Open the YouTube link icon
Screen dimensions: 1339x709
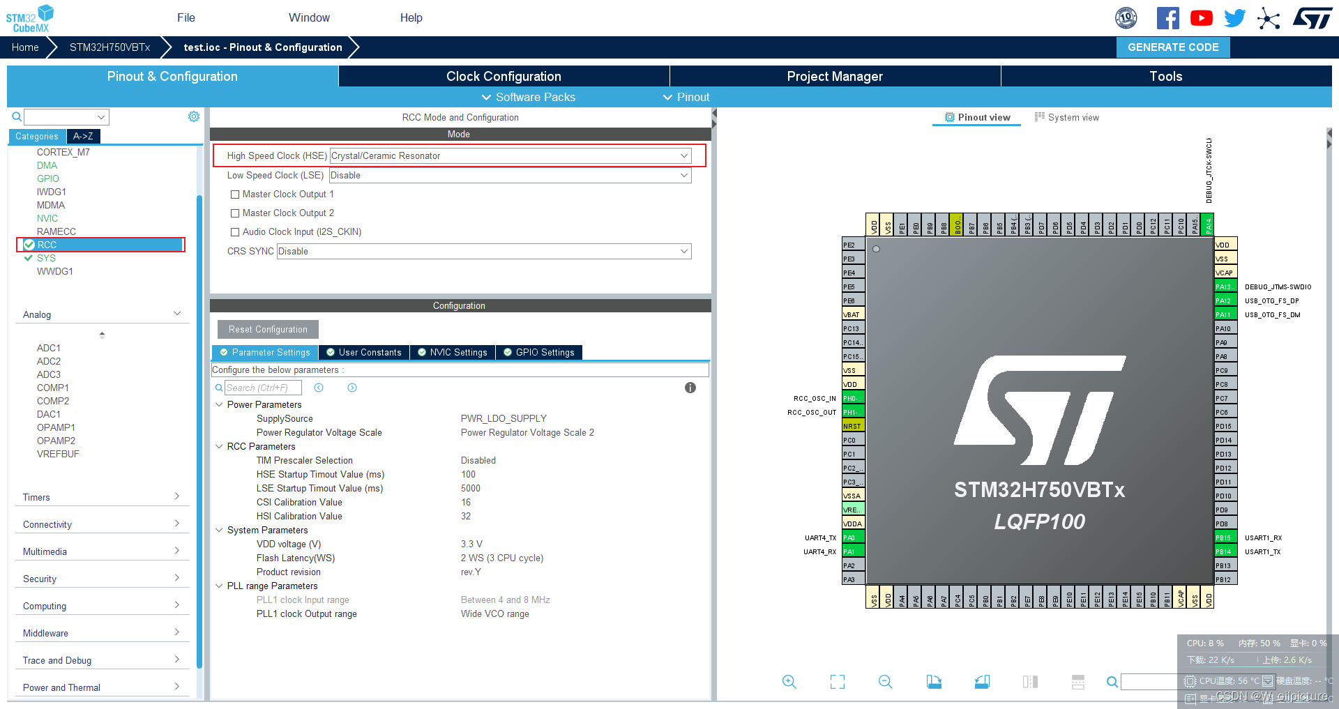(1201, 18)
